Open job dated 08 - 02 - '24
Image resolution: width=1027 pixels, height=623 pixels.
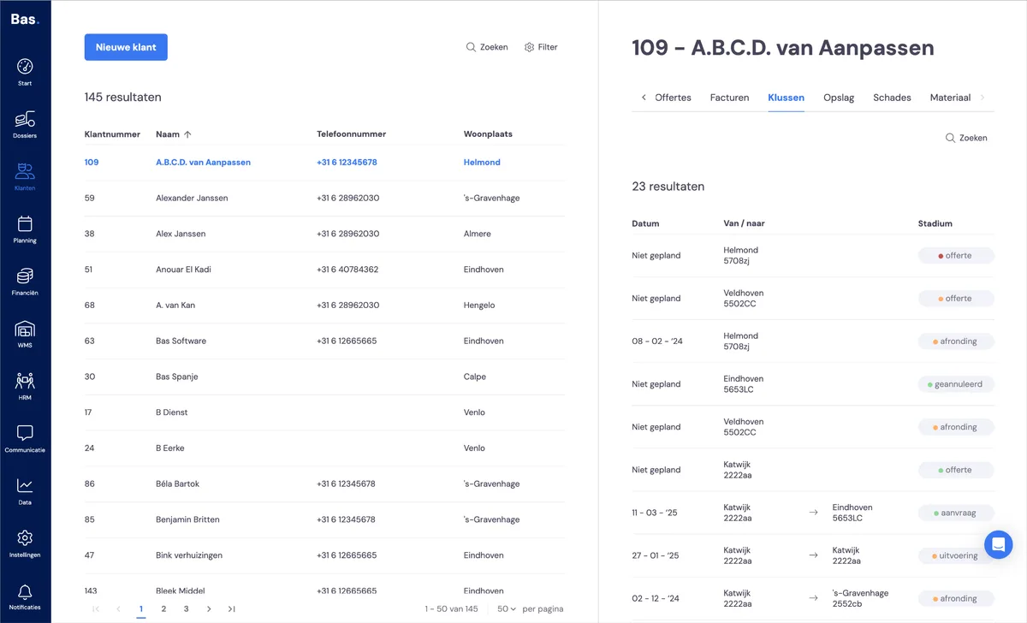(x=813, y=341)
